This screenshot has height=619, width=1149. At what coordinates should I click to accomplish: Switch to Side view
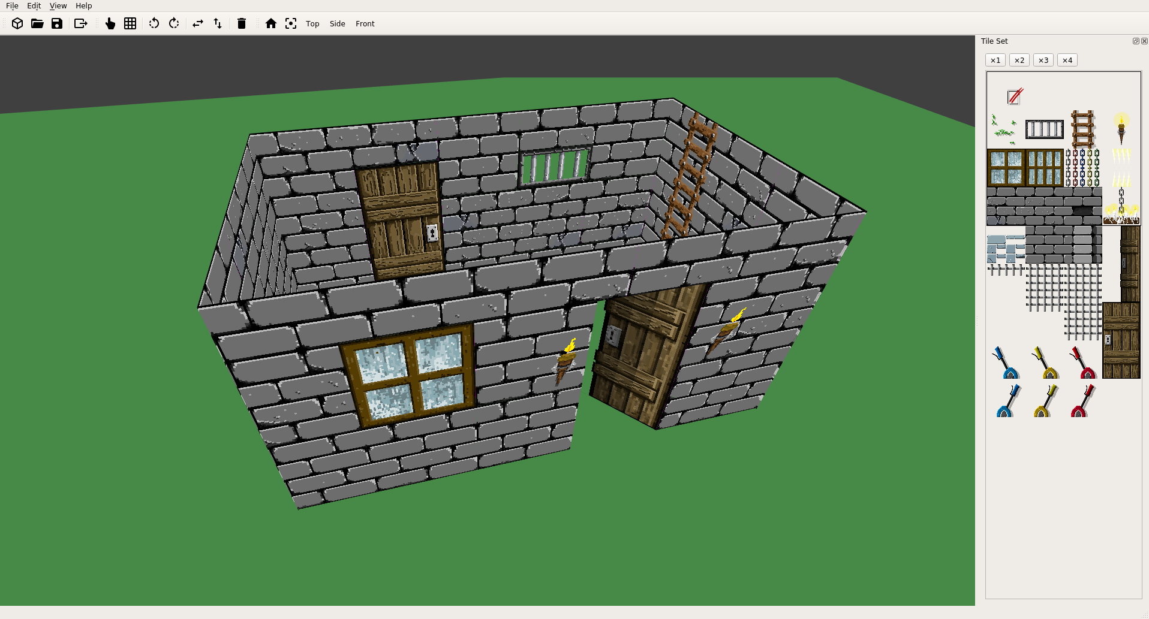click(x=338, y=24)
